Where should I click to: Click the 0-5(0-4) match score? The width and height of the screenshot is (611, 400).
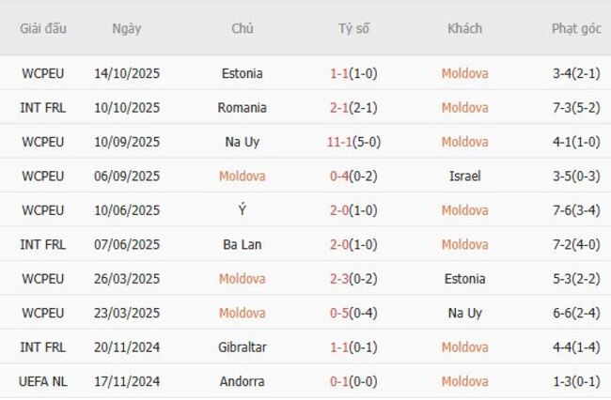pos(354,314)
